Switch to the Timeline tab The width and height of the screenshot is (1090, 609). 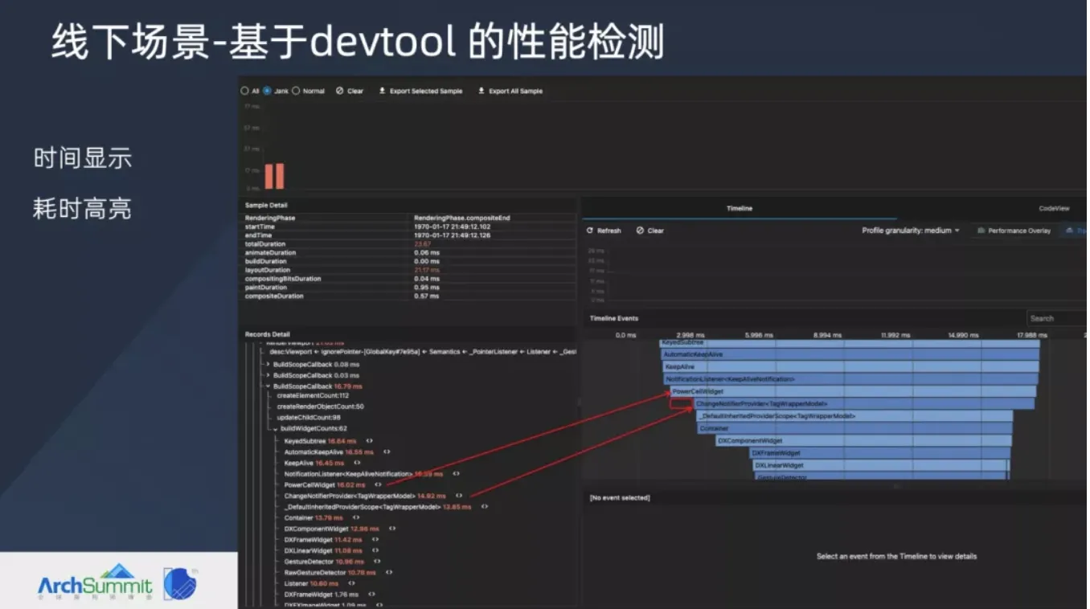(x=740, y=208)
